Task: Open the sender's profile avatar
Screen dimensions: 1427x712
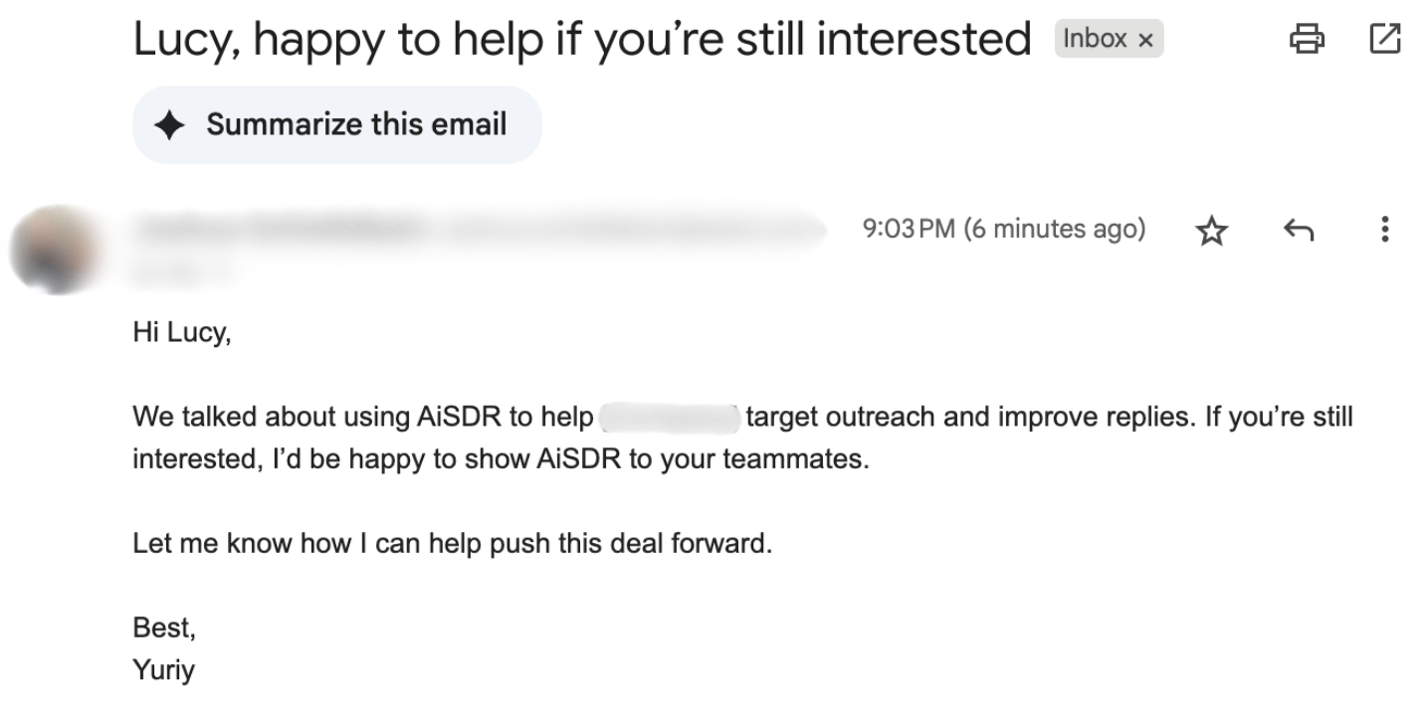Action: click(x=55, y=250)
